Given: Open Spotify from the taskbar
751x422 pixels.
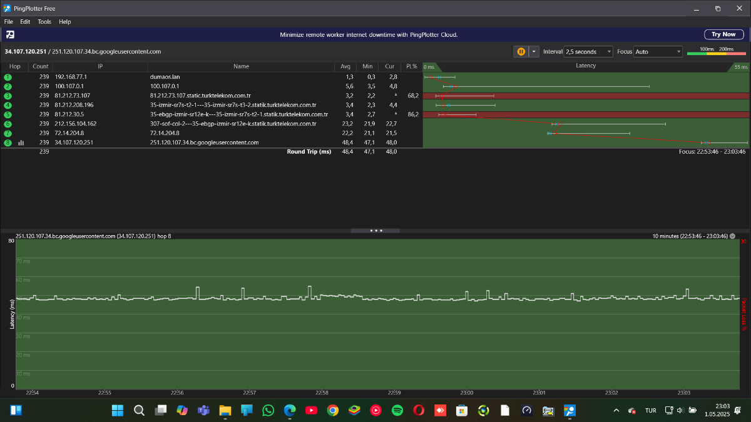Looking at the screenshot, I should (x=397, y=411).
